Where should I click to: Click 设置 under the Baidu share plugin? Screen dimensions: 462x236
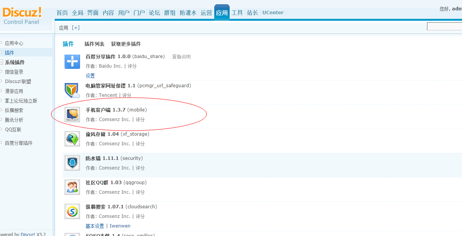click(90, 76)
